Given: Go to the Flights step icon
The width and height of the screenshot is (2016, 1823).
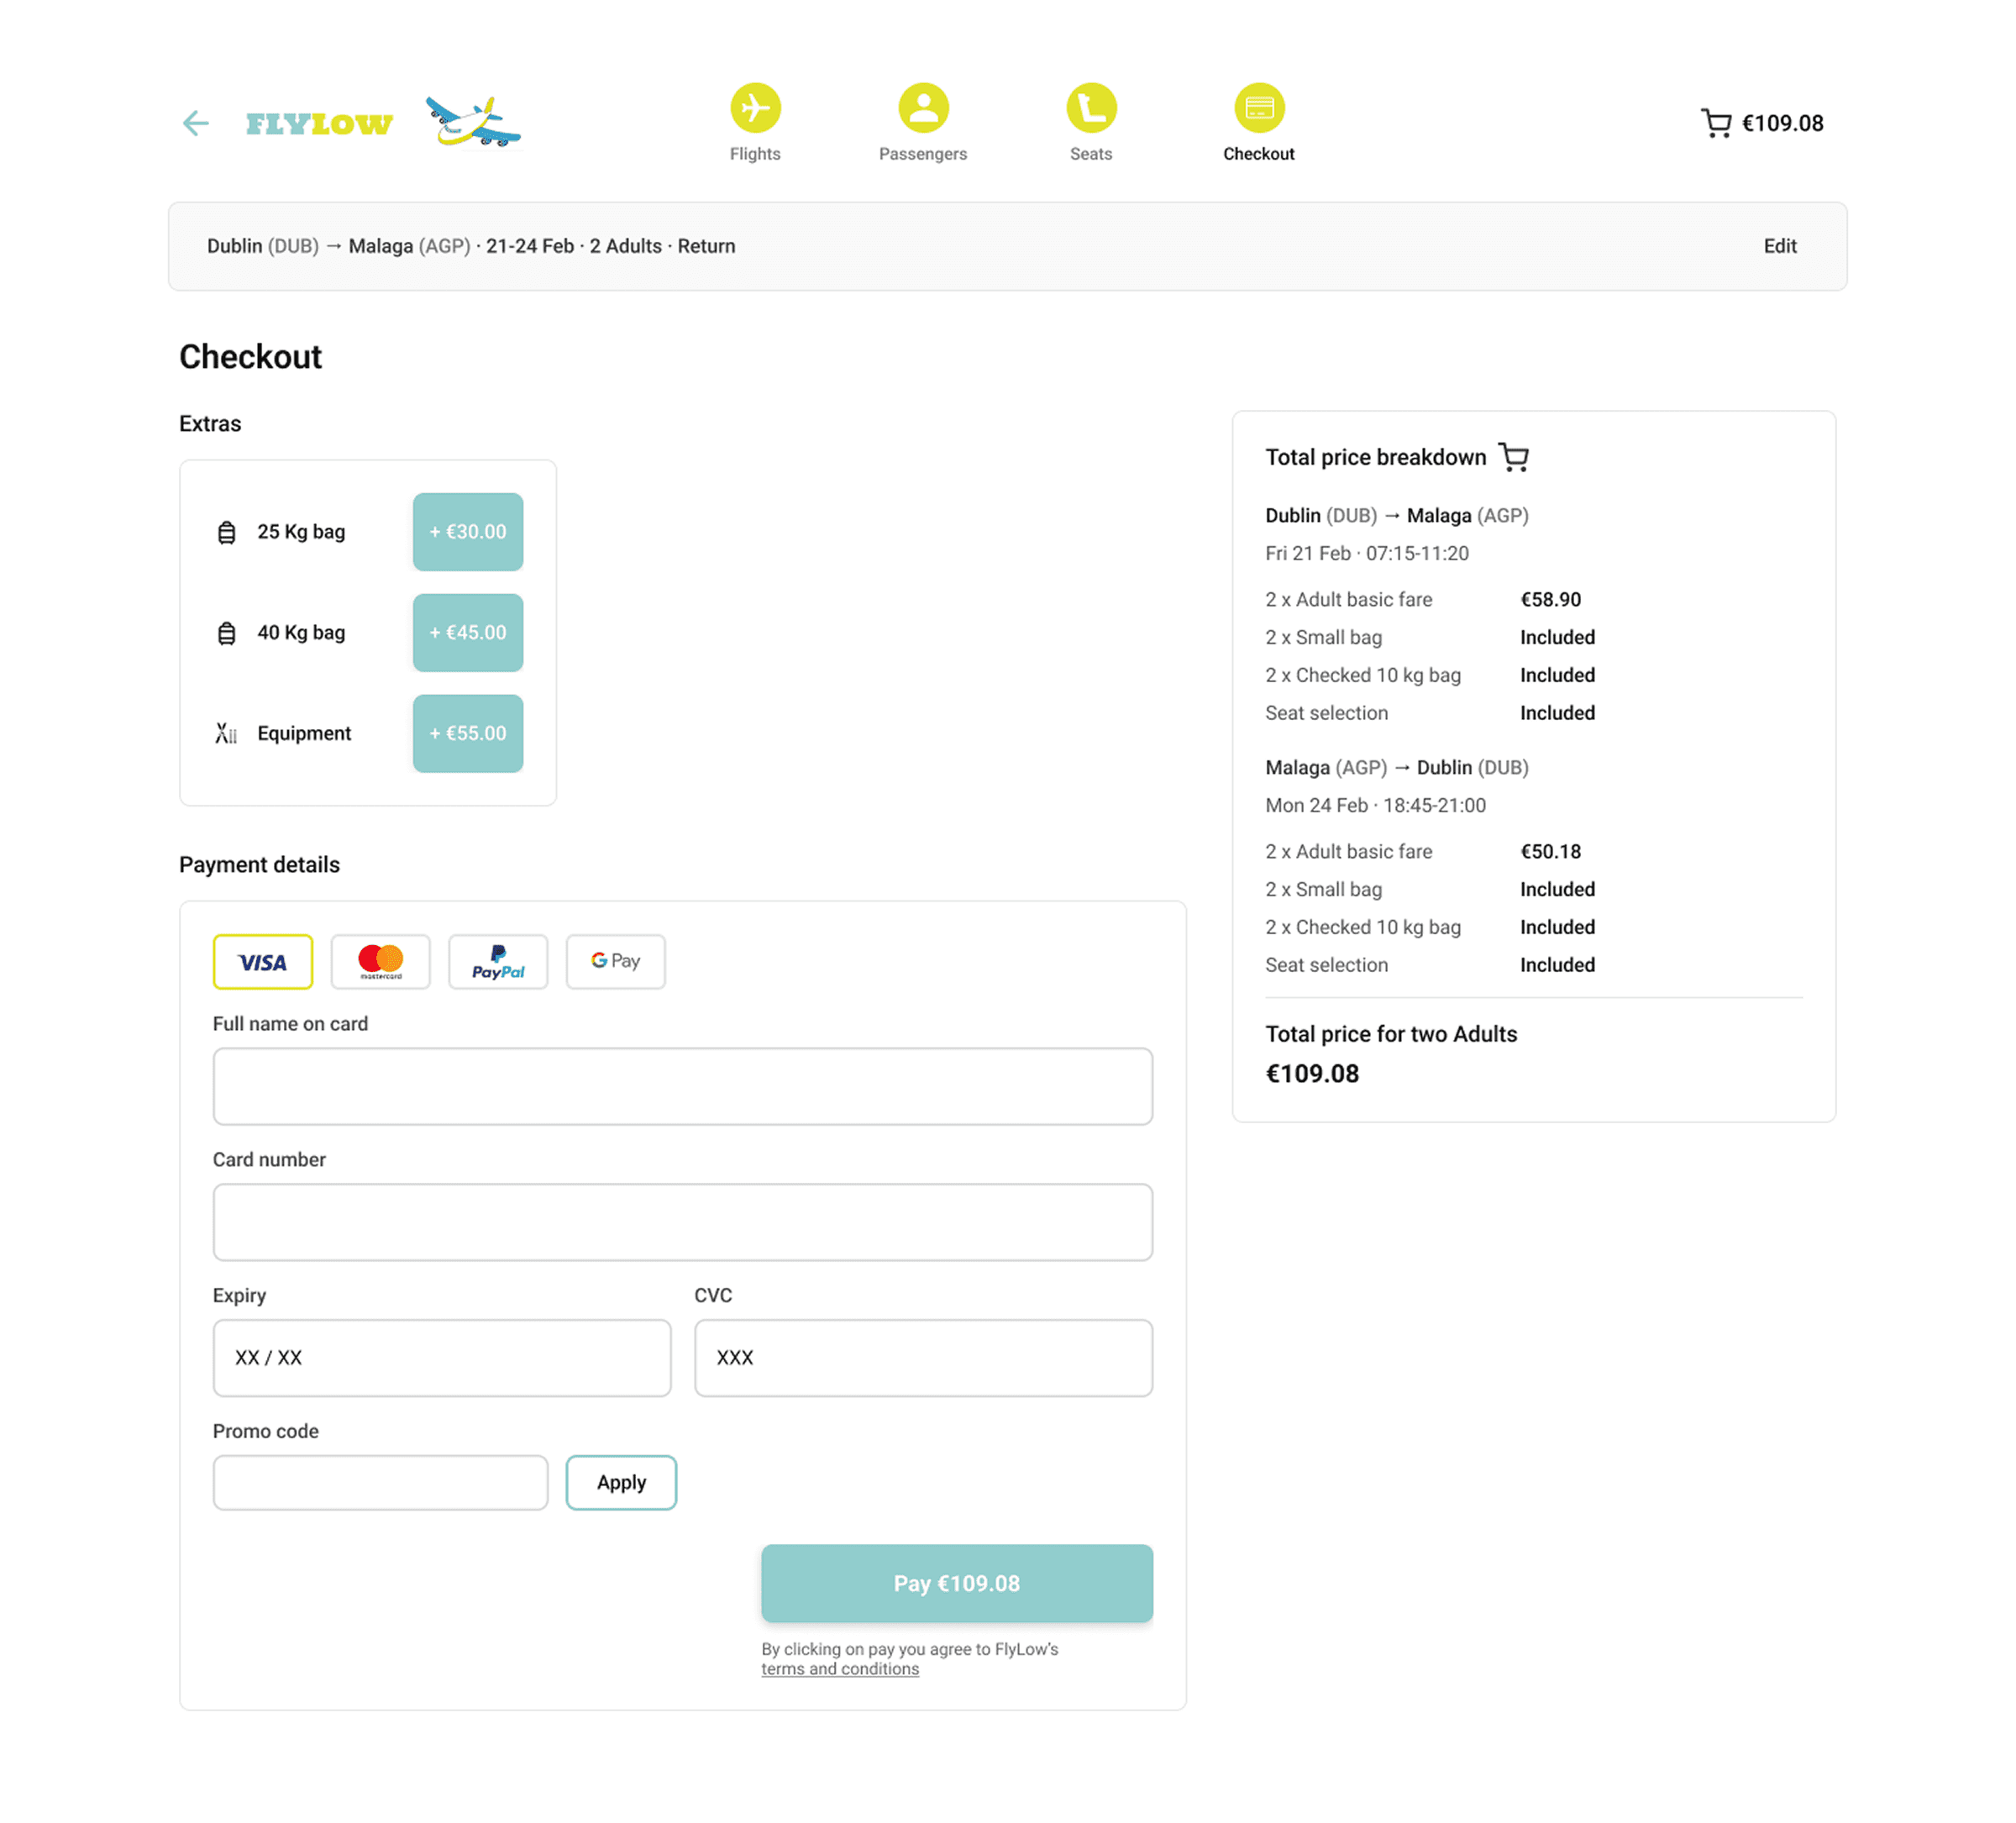Looking at the screenshot, I should click(x=755, y=108).
